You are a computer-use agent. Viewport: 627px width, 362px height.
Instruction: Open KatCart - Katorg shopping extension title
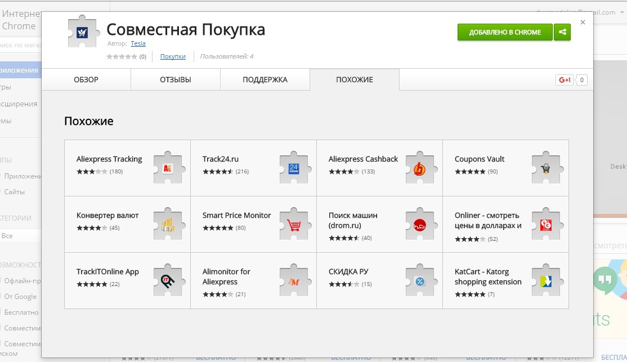point(488,276)
